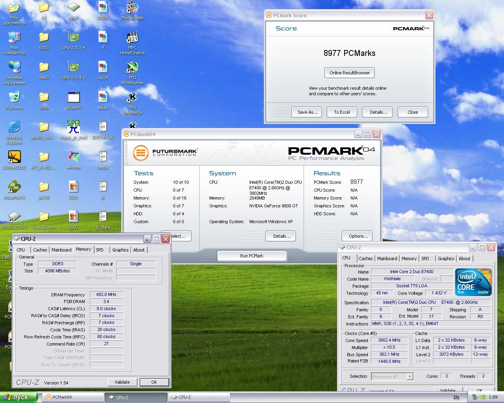
Task: Switch to Caches tab in memory CPU-Z window
Action: click(x=40, y=250)
